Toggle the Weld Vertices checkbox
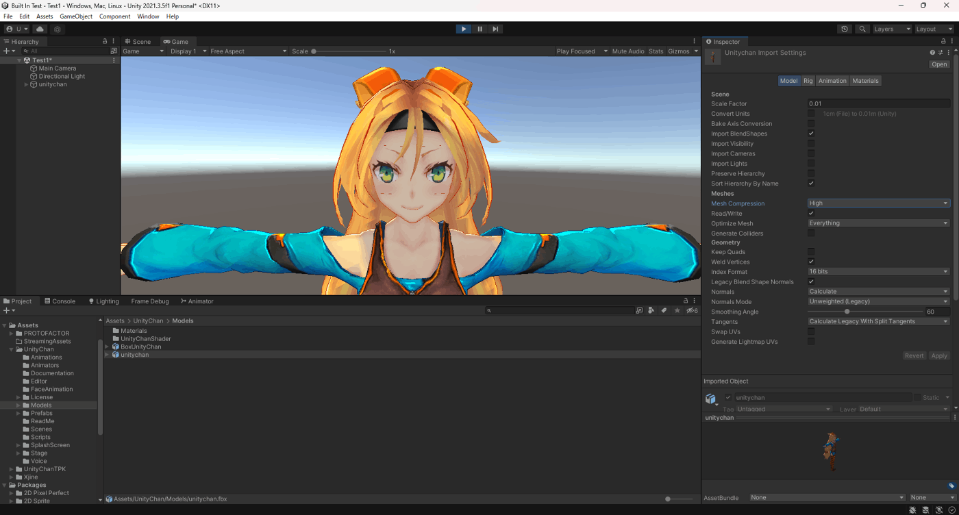The height and width of the screenshot is (515, 959). [x=811, y=262]
